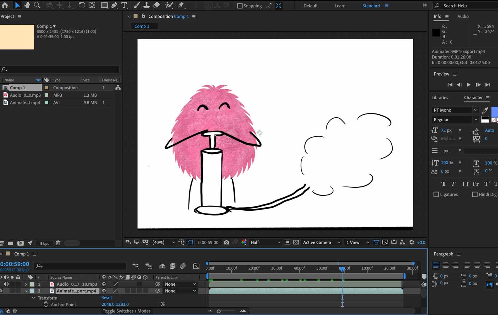Select the Rotation tool
This screenshot has height=315, width=498.
point(82,5)
